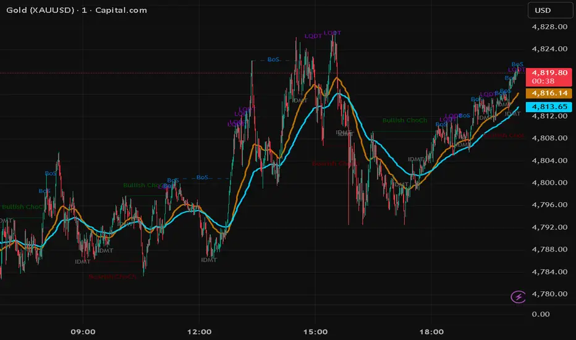576x340 pixels.
Task: Click the cyan 4,813.65 moving average badge
Action: (x=549, y=106)
